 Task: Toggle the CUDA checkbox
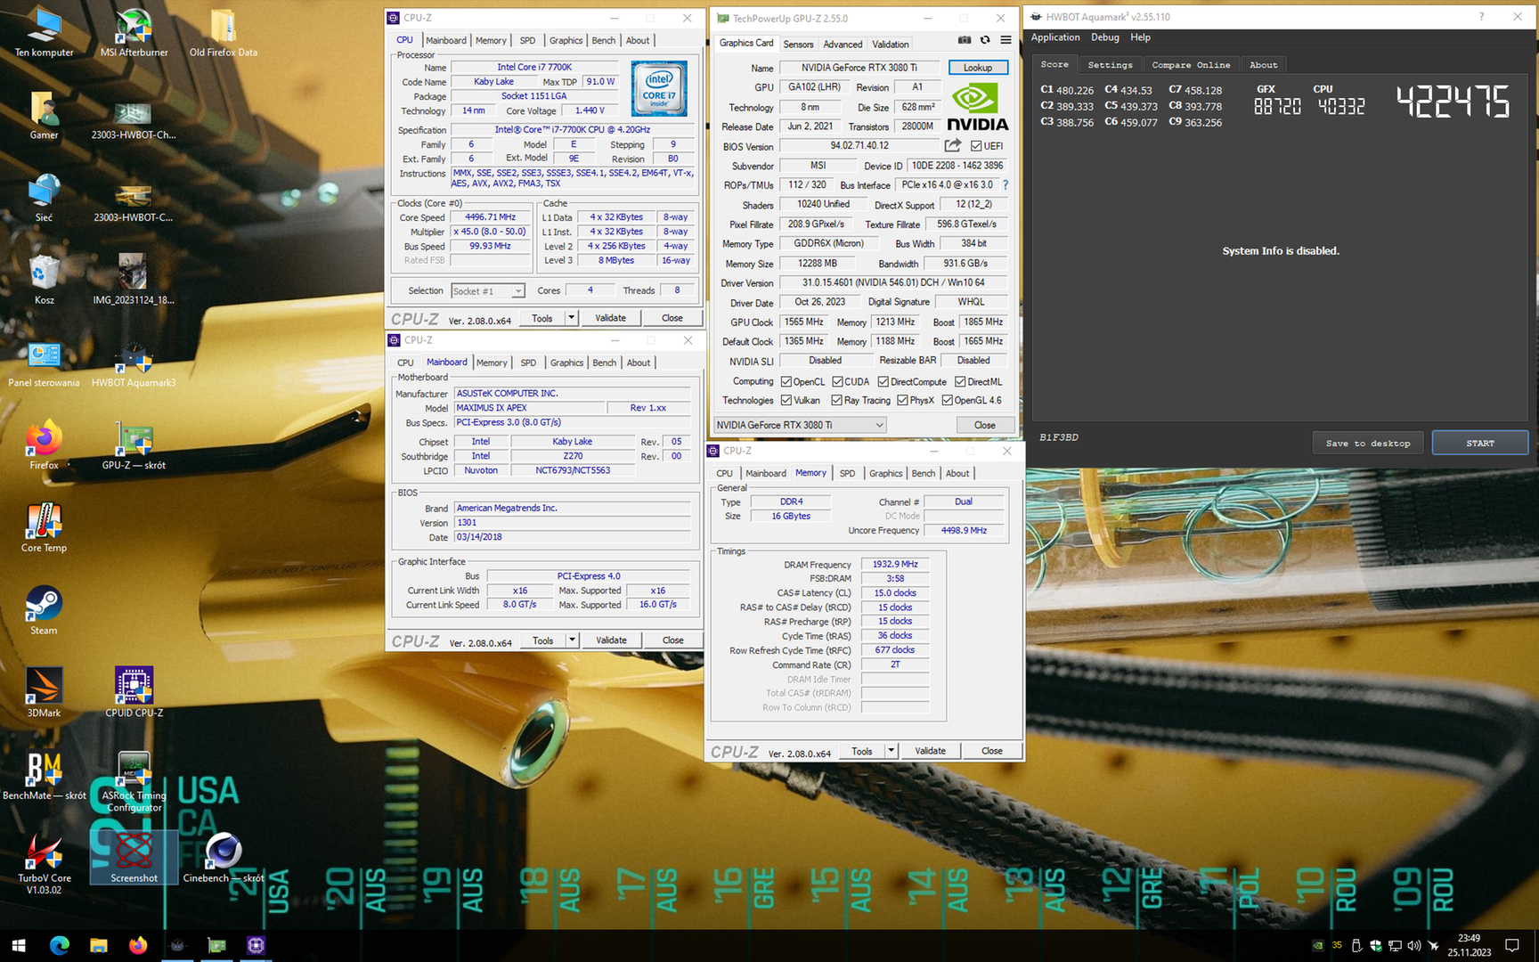coord(837,381)
